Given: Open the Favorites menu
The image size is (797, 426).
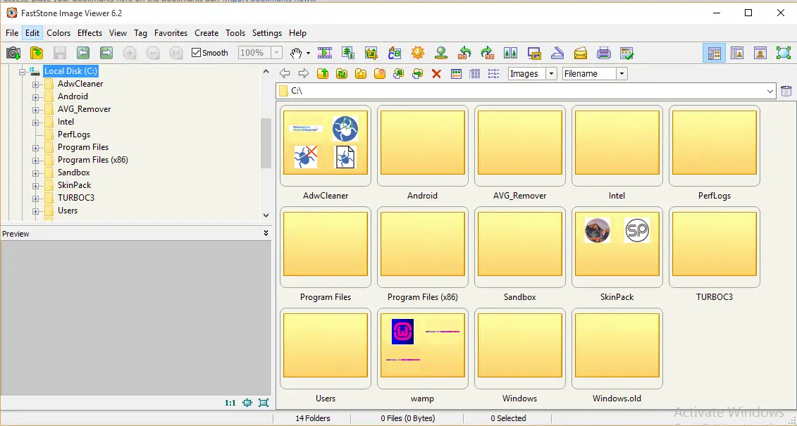Looking at the screenshot, I should click(x=171, y=32).
